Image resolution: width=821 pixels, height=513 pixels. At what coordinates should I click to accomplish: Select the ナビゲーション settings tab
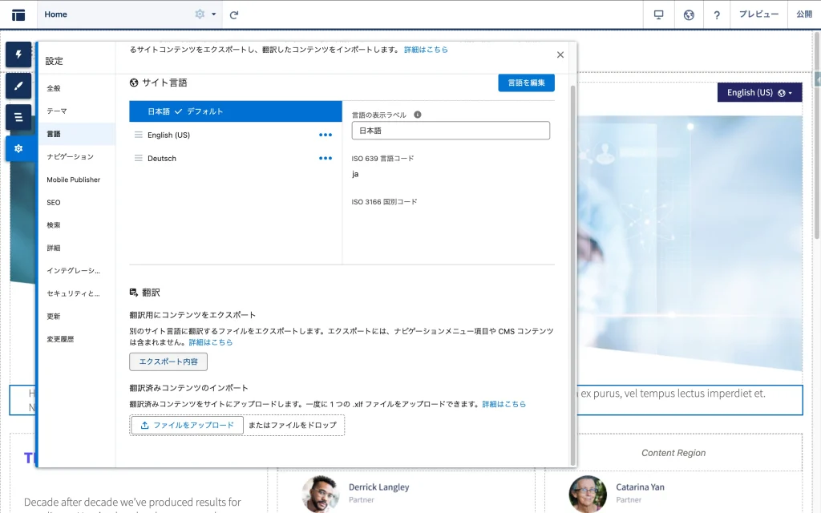[70, 156]
